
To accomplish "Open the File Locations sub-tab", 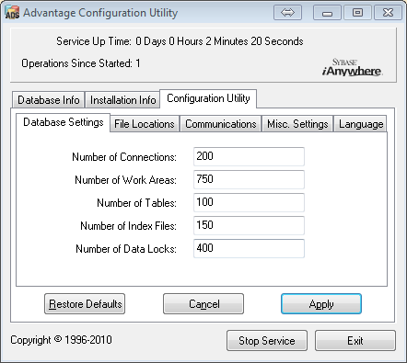I will pos(145,124).
